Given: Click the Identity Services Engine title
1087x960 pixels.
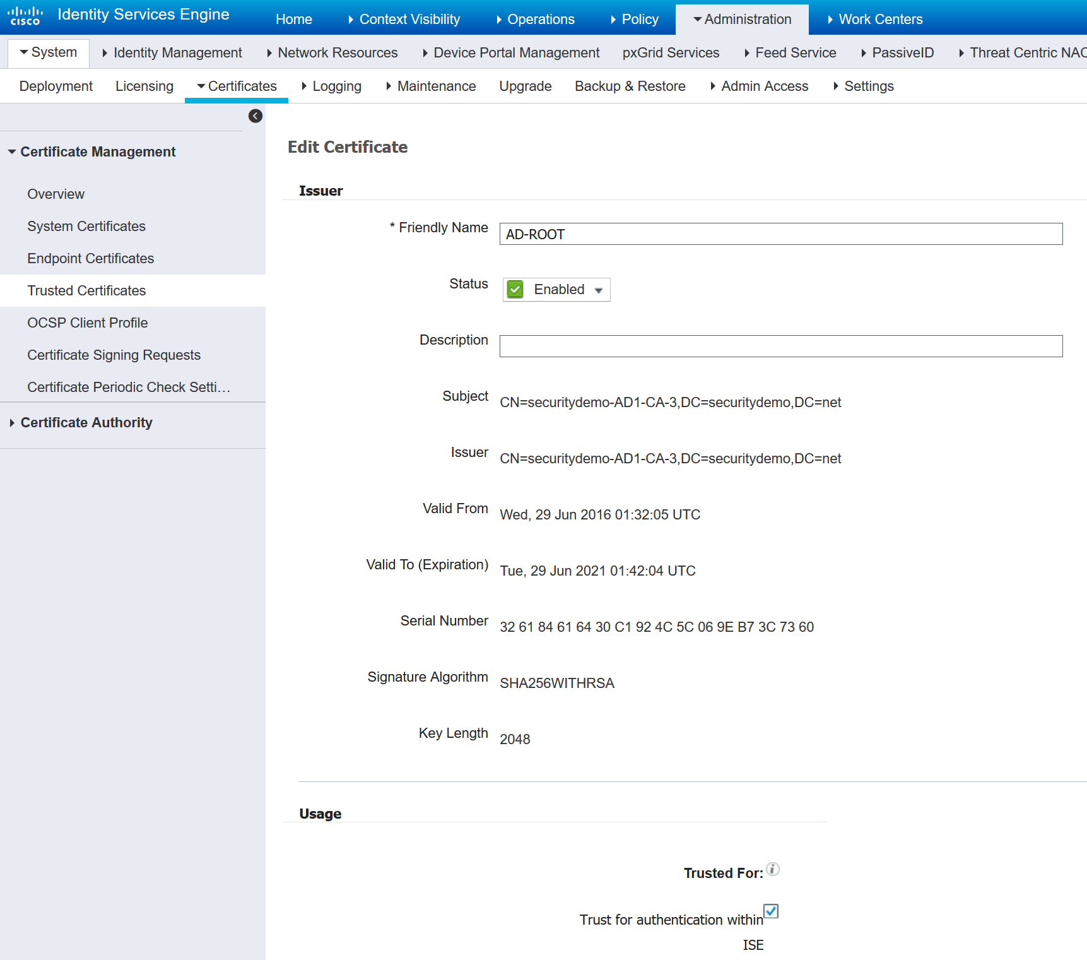Looking at the screenshot, I should coord(144,15).
